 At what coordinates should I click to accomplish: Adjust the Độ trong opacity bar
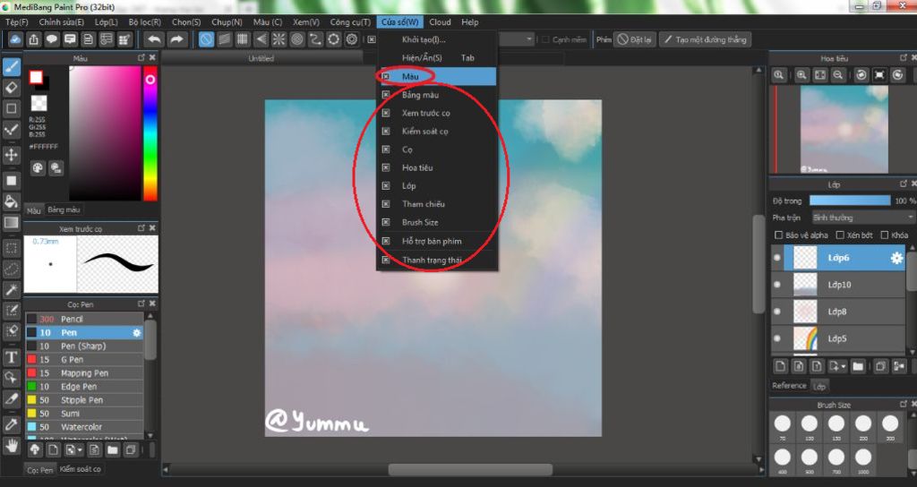(x=850, y=201)
